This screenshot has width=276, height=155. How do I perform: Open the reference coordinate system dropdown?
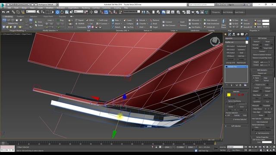pos(78,12)
